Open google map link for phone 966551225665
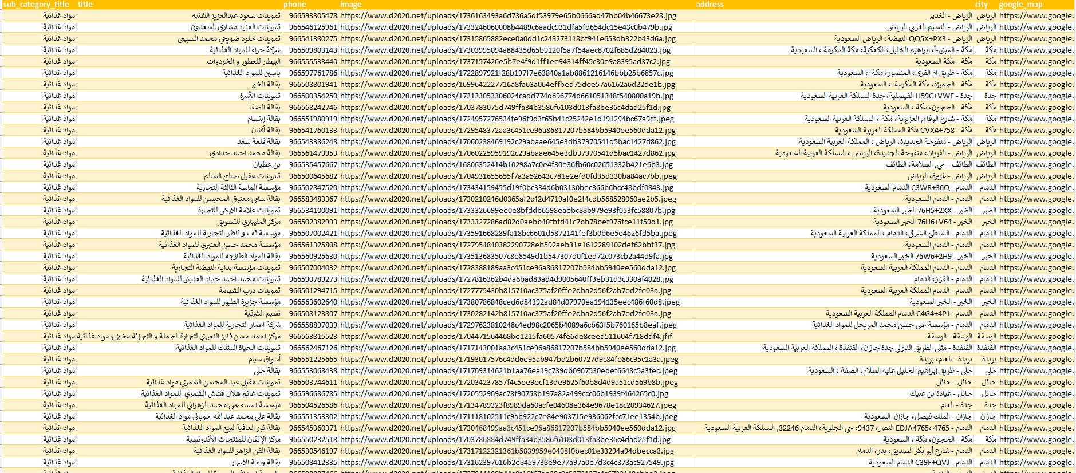Viewport: 1076px width, 473px height. 1036,359
